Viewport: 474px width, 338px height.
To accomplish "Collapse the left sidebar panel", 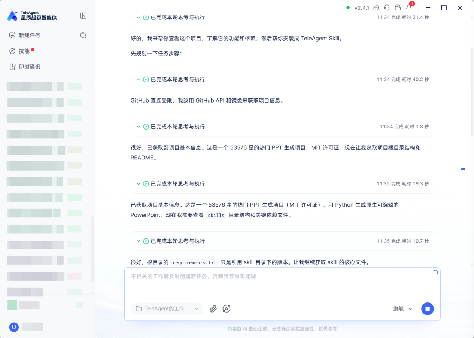I will click(83, 16).
